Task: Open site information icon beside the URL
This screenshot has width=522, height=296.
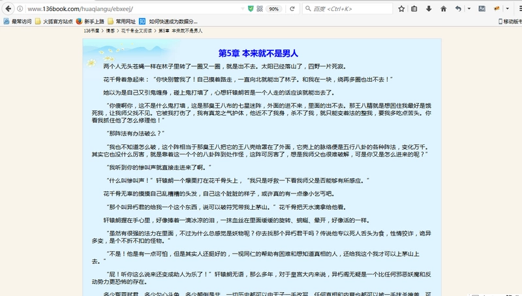Action: coord(20,9)
